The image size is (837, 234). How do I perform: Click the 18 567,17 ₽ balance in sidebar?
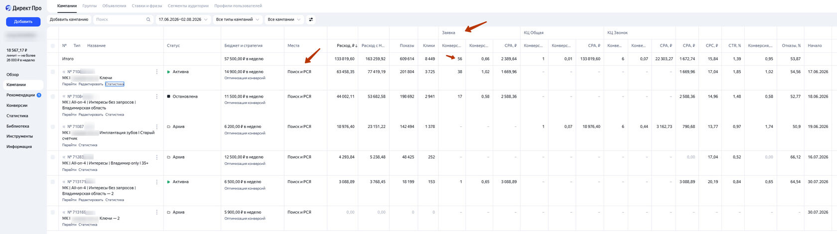click(x=17, y=50)
